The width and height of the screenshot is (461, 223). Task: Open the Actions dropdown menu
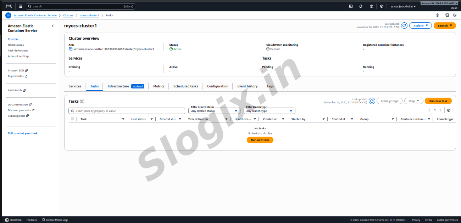[x=420, y=25]
